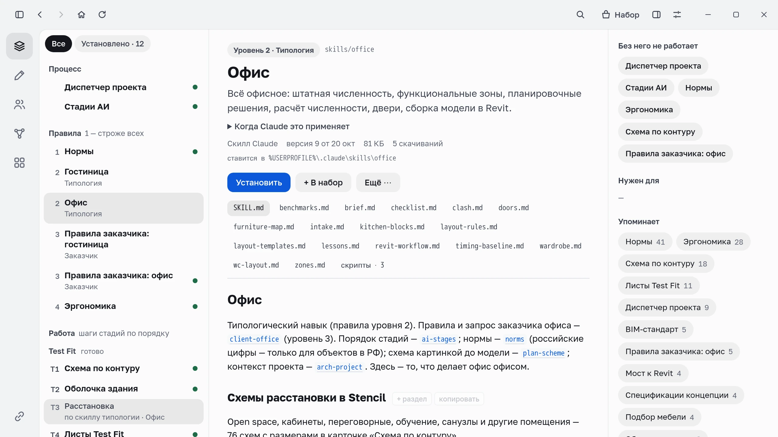Select Нормы in the rules list
The image size is (778, 437).
124,152
